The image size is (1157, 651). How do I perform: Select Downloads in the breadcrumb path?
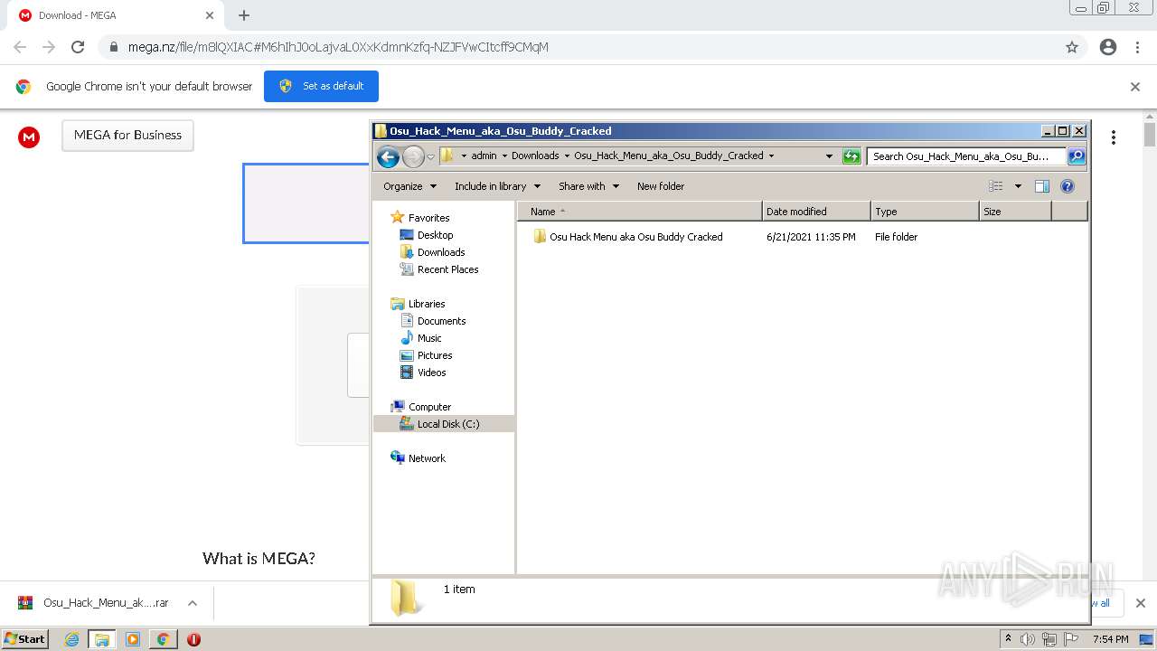pos(535,156)
